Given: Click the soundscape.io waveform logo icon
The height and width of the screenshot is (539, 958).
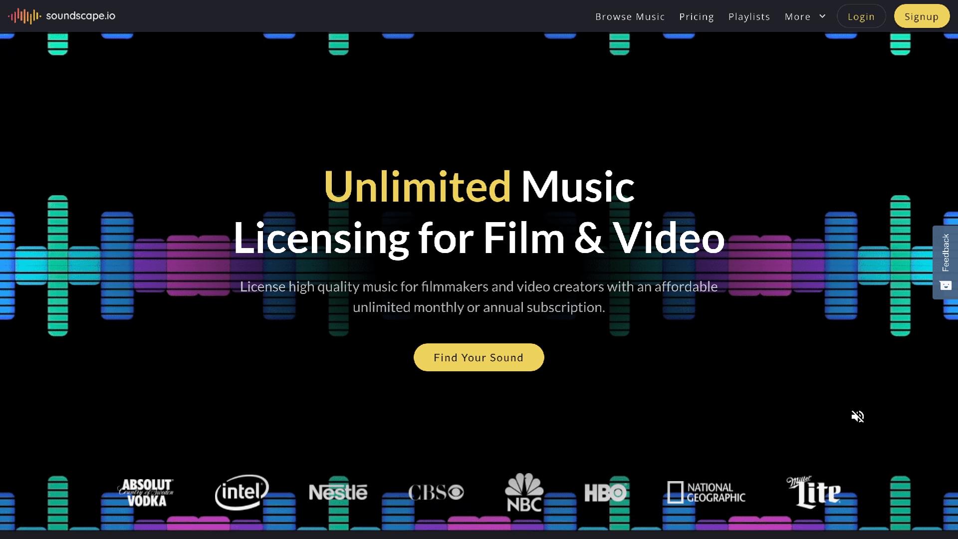Looking at the screenshot, I should (x=24, y=16).
